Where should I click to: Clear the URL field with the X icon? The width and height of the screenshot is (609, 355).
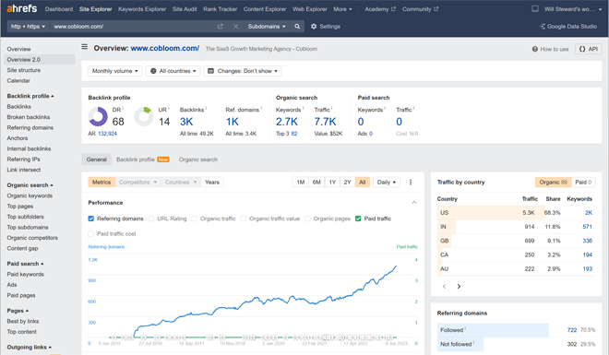[235, 27]
